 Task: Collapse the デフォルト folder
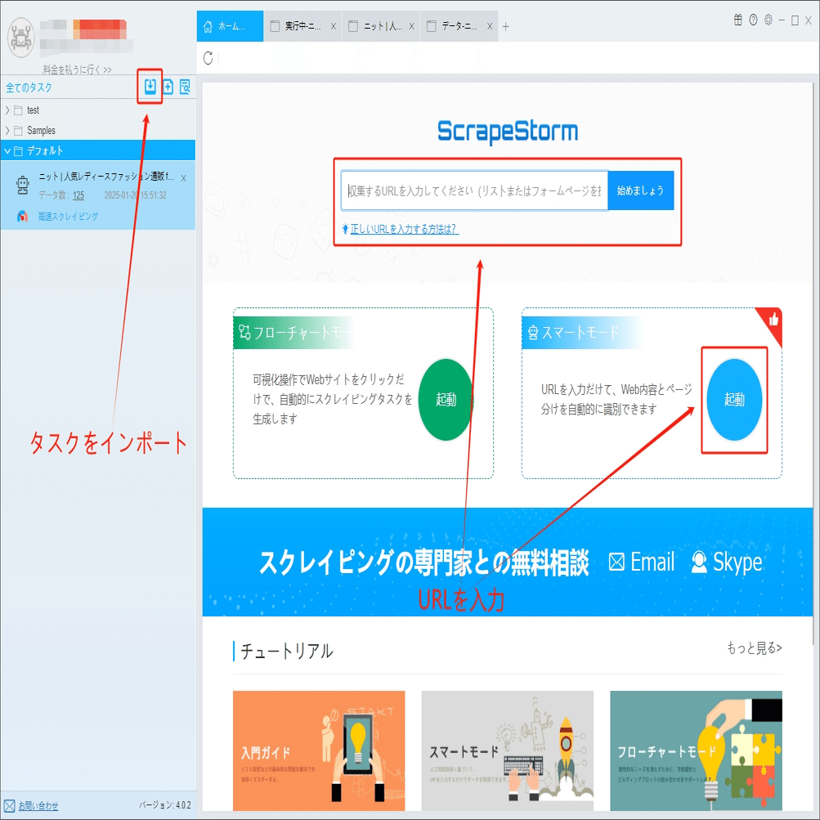(7, 151)
